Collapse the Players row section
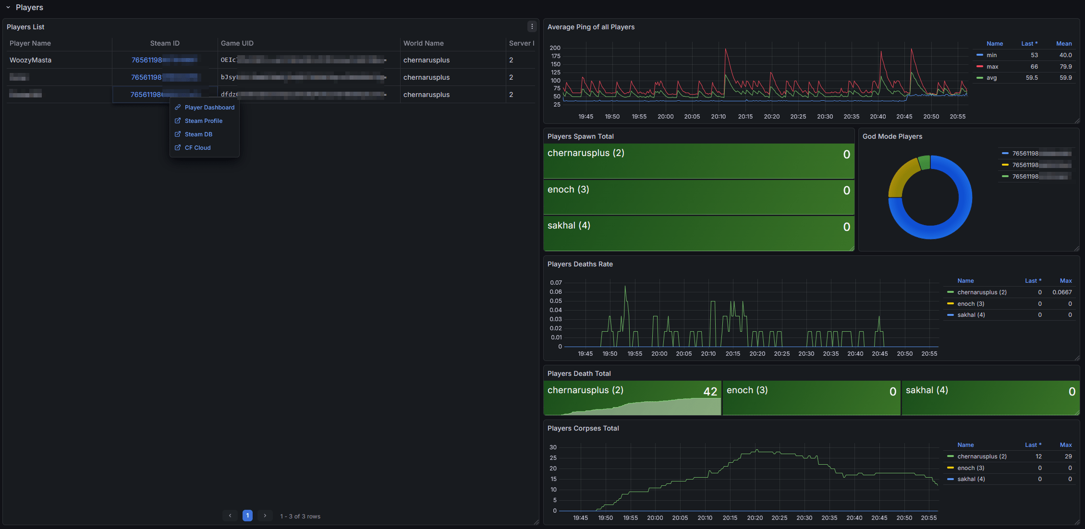Image resolution: width=1085 pixels, height=529 pixels. click(x=8, y=8)
